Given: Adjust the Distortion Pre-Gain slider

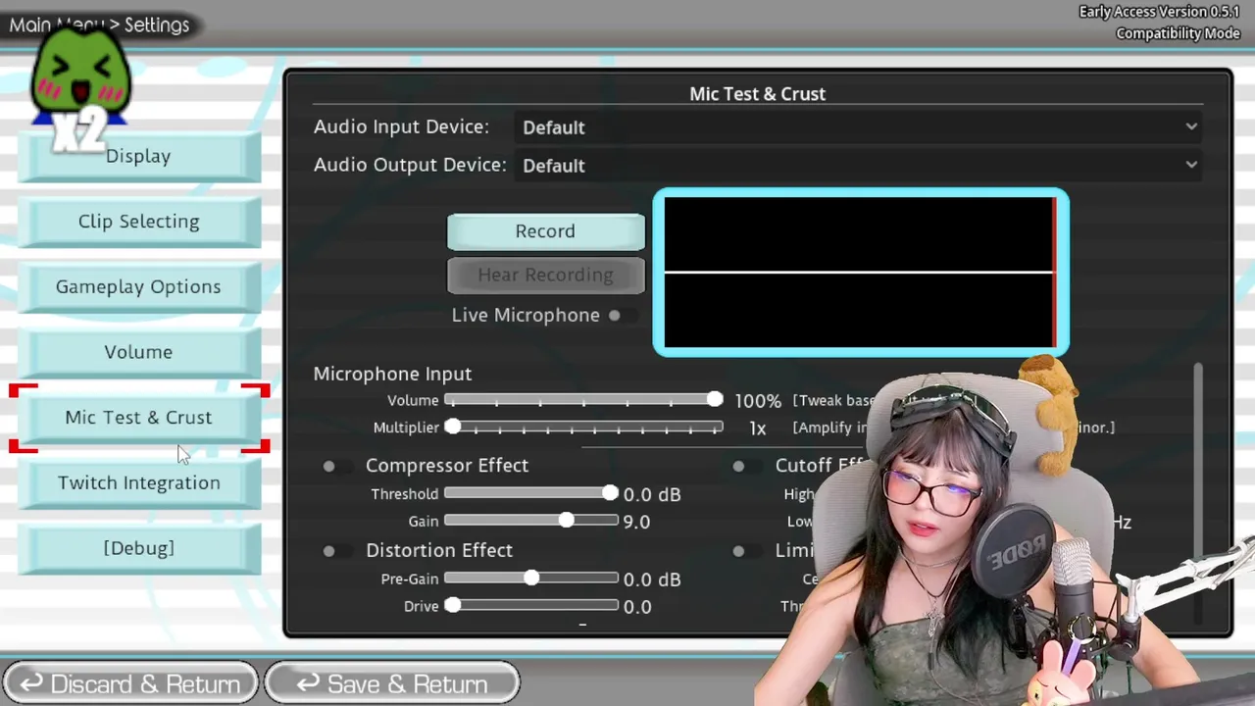Looking at the screenshot, I should point(531,579).
